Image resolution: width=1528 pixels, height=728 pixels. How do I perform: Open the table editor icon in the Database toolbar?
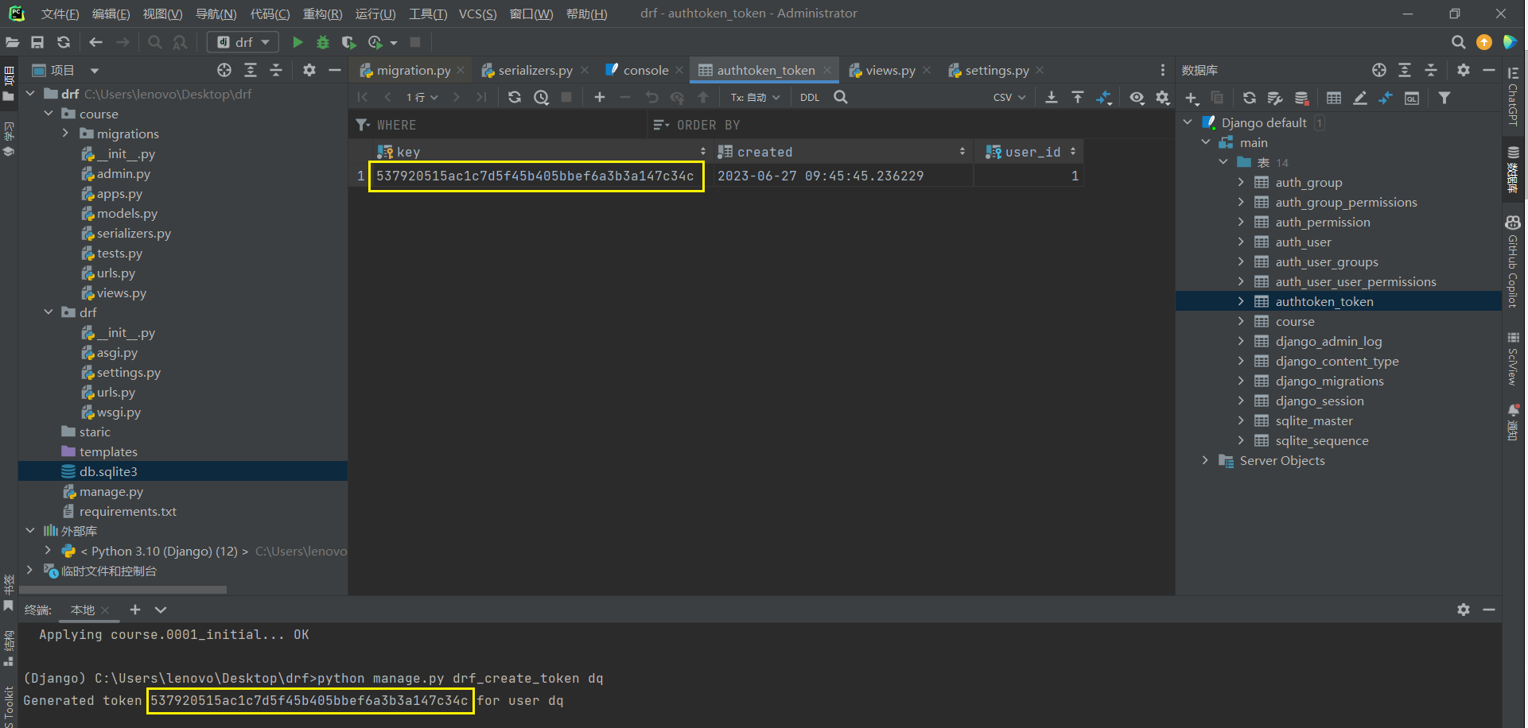(1334, 98)
